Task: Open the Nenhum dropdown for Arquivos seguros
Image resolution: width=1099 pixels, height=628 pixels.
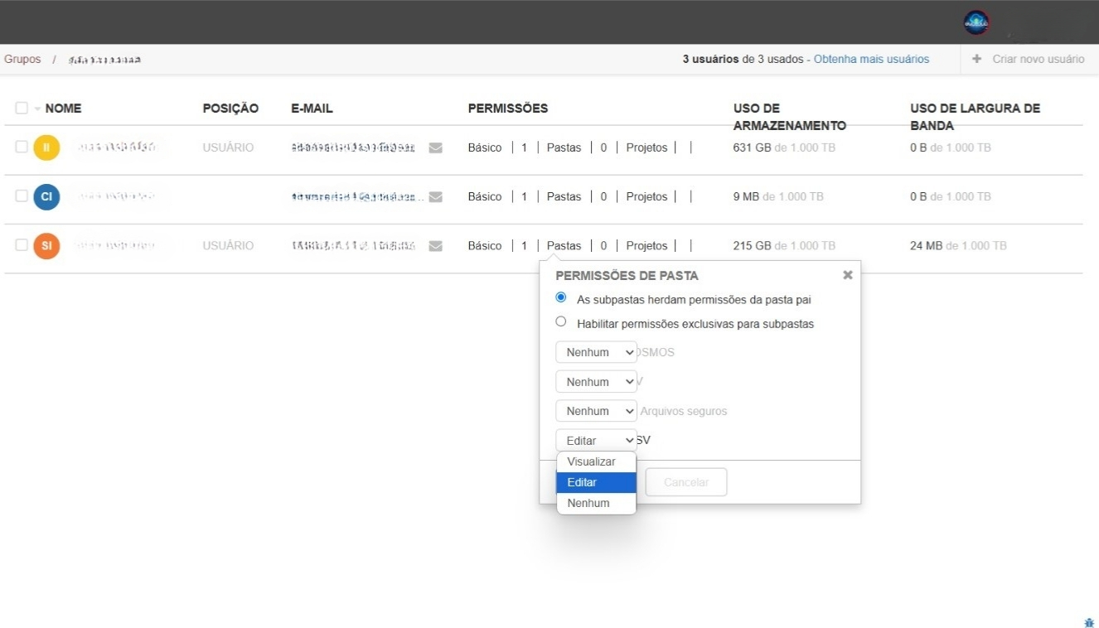Action: click(596, 410)
